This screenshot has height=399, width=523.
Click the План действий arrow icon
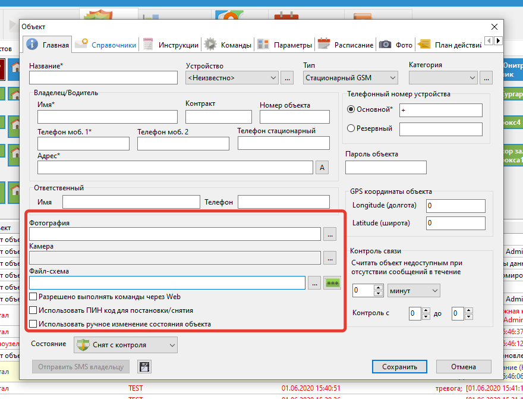[424, 45]
